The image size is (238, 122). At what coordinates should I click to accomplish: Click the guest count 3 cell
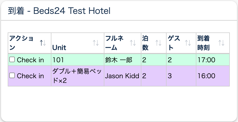point(170,76)
